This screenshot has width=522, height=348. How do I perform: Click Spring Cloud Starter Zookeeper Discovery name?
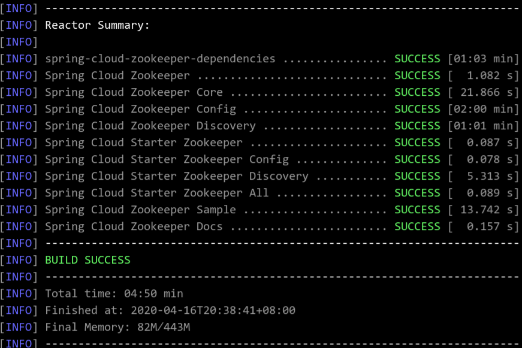[177, 176]
